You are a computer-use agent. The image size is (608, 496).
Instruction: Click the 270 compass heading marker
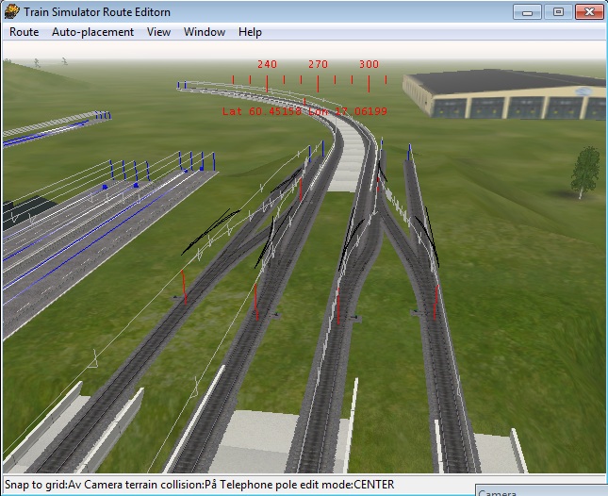(318, 65)
